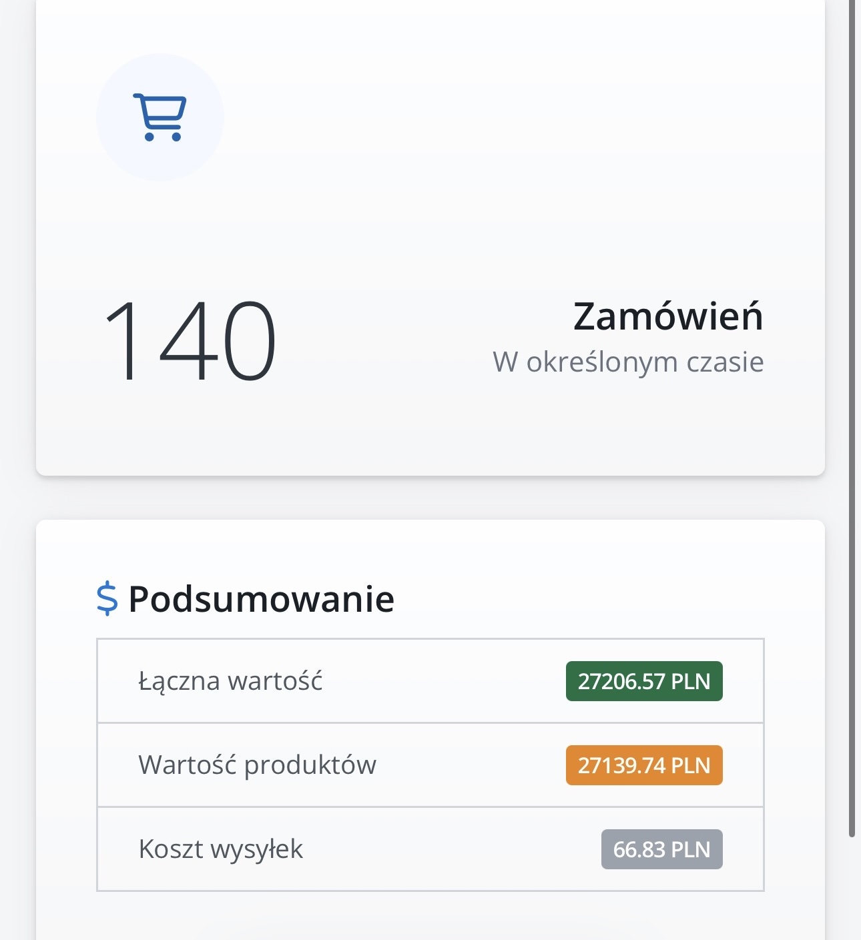The height and width of the screenshot is (940, 861).
Task: Click the middle of the Wartość produktów row
Action: coord(431,765)
